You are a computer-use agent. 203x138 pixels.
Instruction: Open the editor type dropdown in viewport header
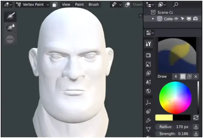[8, 5]
